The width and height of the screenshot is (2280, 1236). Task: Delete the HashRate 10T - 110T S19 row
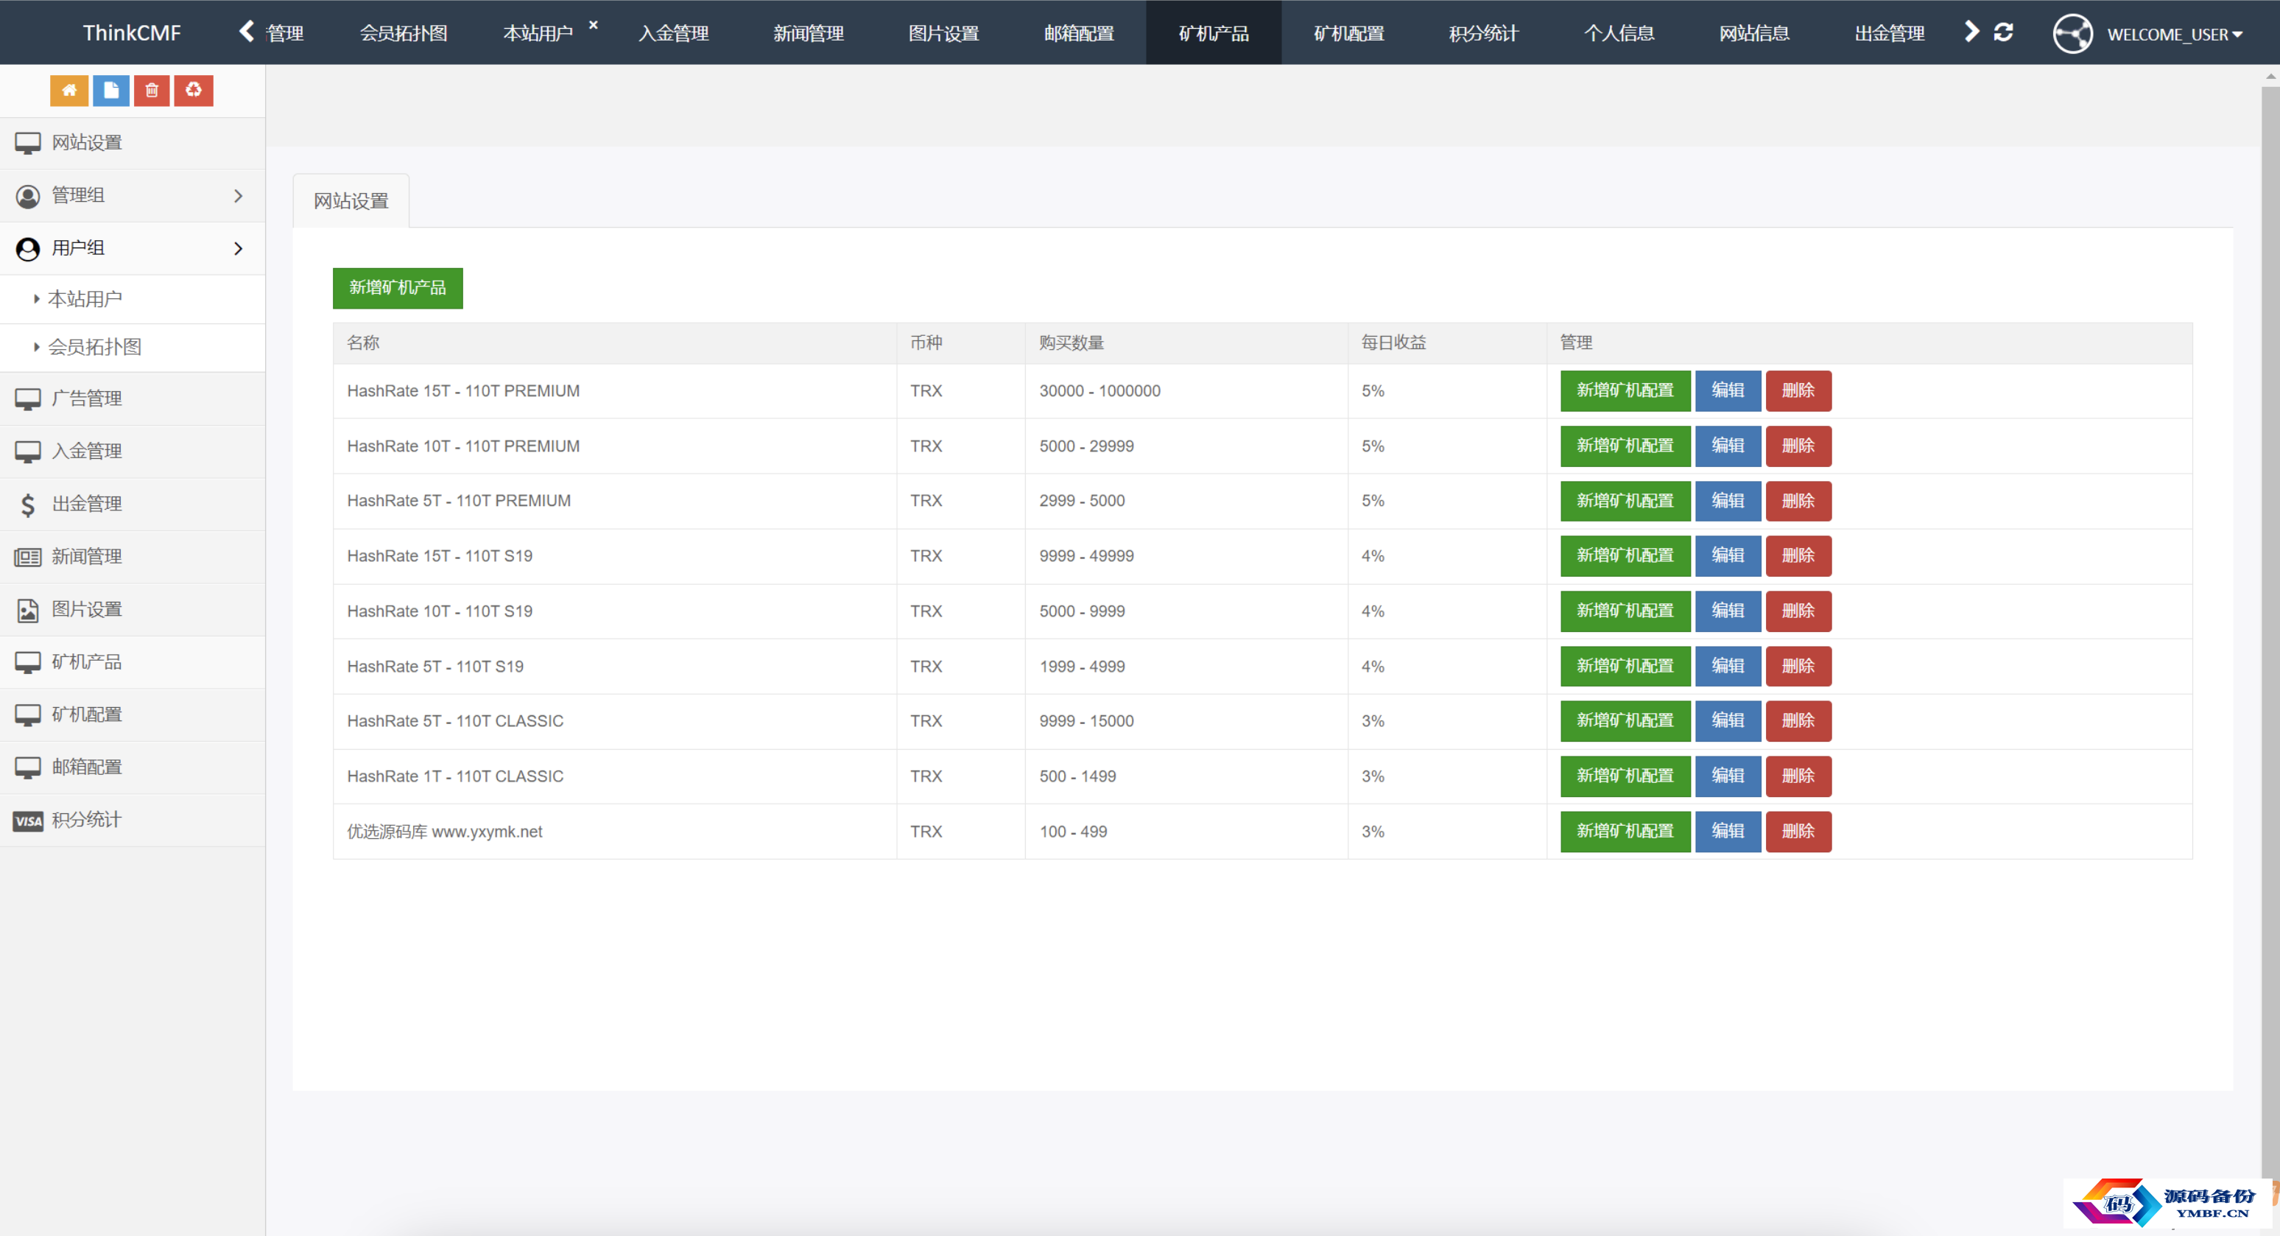[x=1798, y=611]
